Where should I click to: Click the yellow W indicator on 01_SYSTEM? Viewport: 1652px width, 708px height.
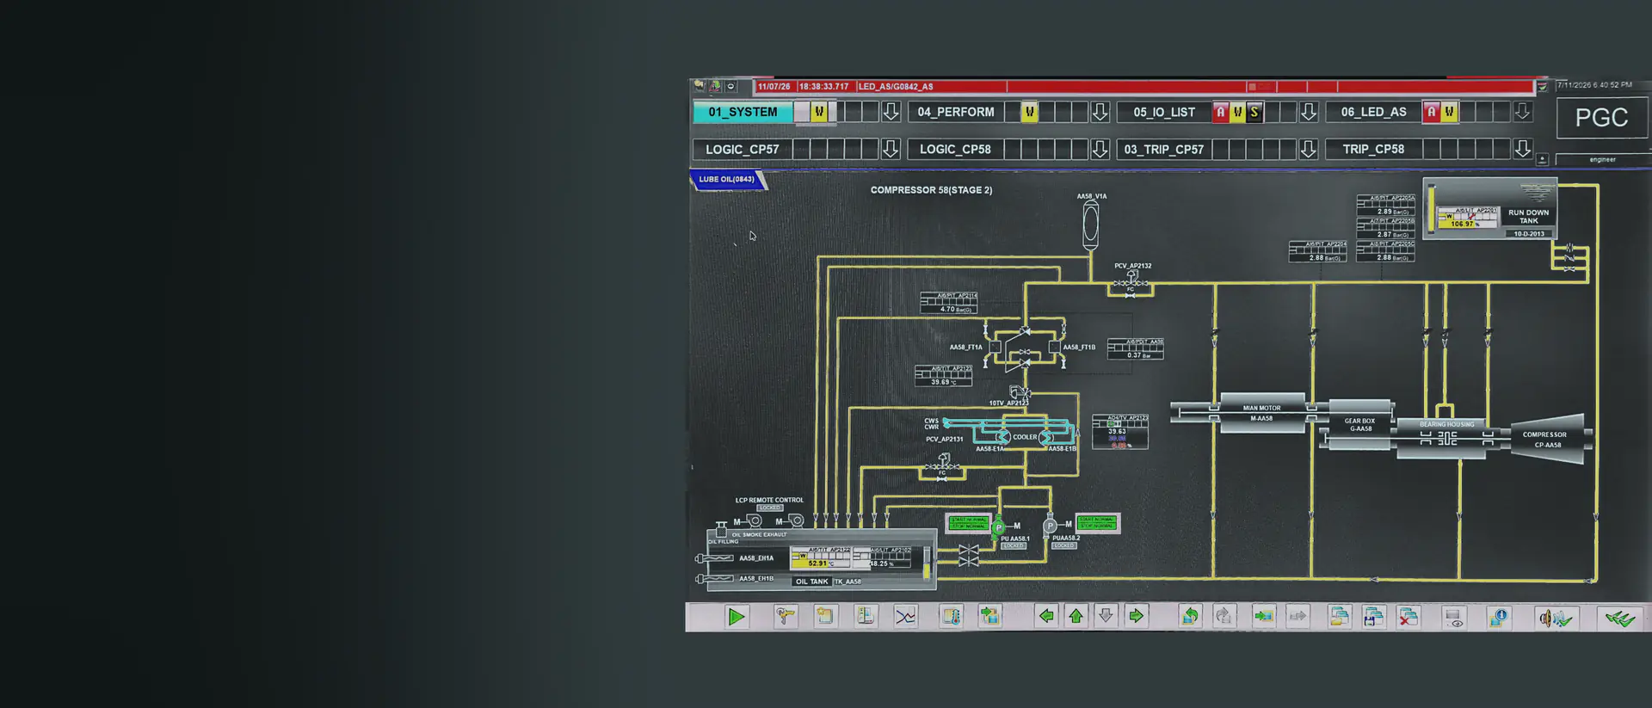819,112
